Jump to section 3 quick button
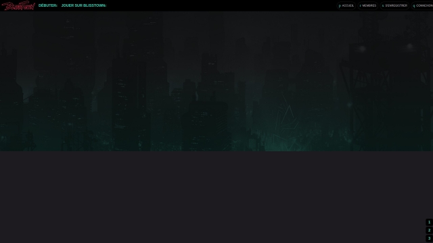433x243 pixels. pyautogui.click(x=429, y=238)
